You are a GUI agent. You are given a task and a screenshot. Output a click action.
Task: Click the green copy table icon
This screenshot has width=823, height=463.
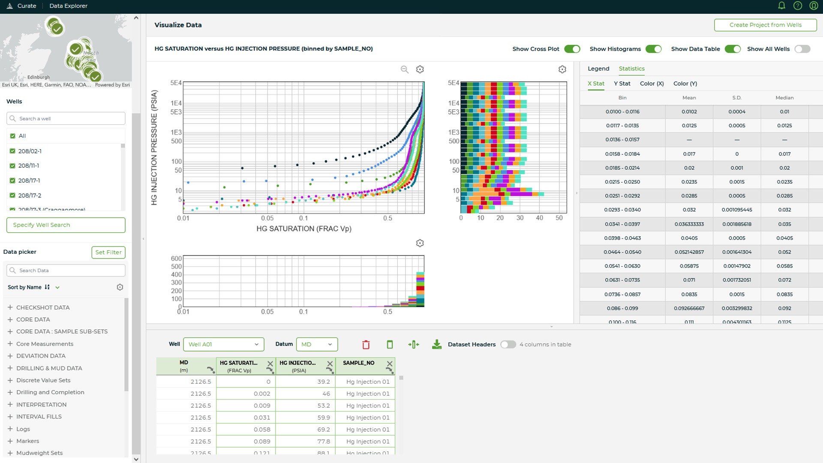[390, 345]
